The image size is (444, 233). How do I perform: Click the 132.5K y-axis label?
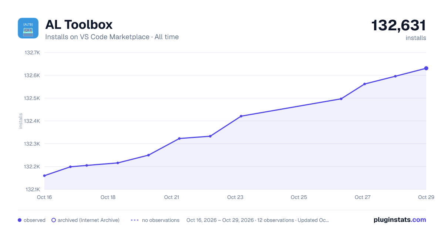click(x=32, y=98)
